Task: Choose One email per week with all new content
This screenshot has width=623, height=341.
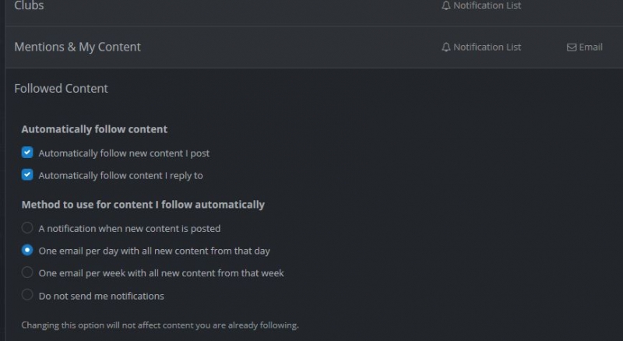Action: pyautogui.click(x=27, y=272)
